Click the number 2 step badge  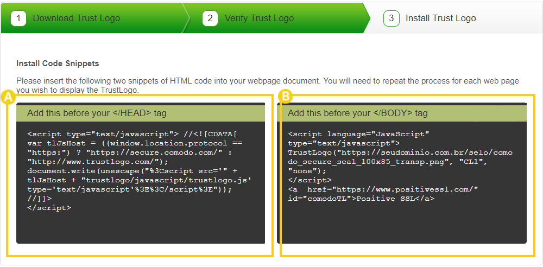click(210, 18)
